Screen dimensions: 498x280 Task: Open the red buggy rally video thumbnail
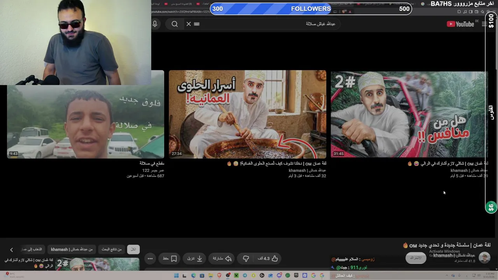[x=409, y=114]
